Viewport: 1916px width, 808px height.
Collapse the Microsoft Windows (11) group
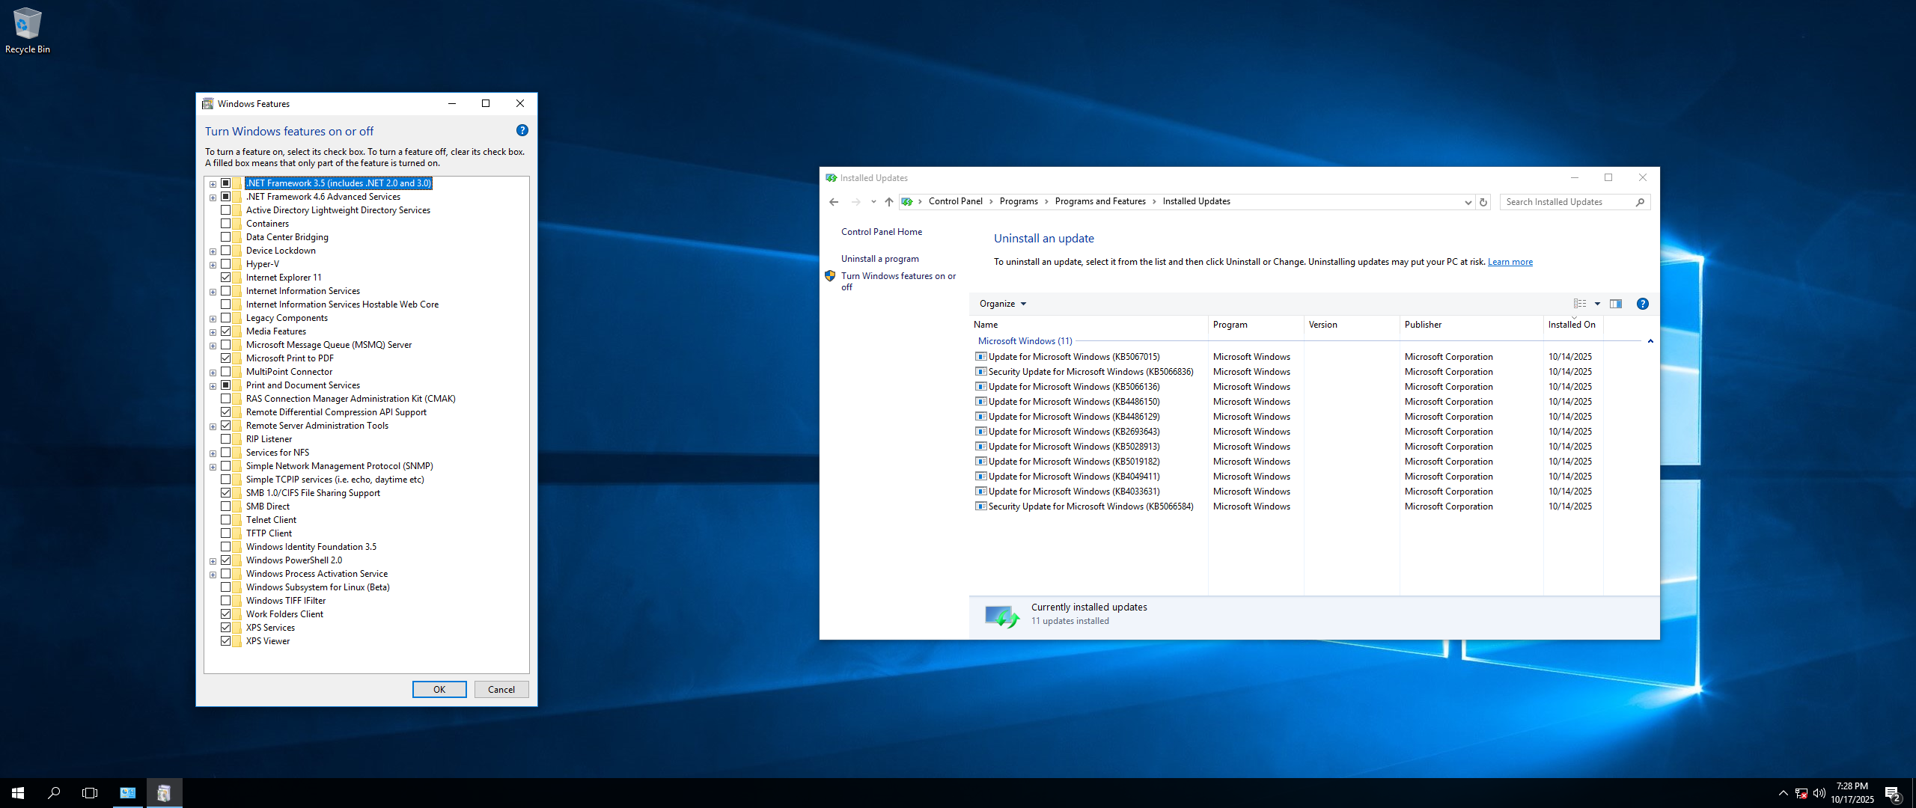pos(1650,341)
